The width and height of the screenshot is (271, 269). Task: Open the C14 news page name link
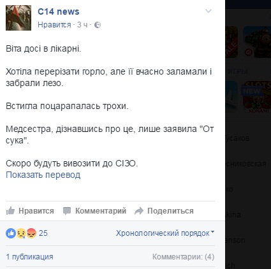tap(59, 11)
